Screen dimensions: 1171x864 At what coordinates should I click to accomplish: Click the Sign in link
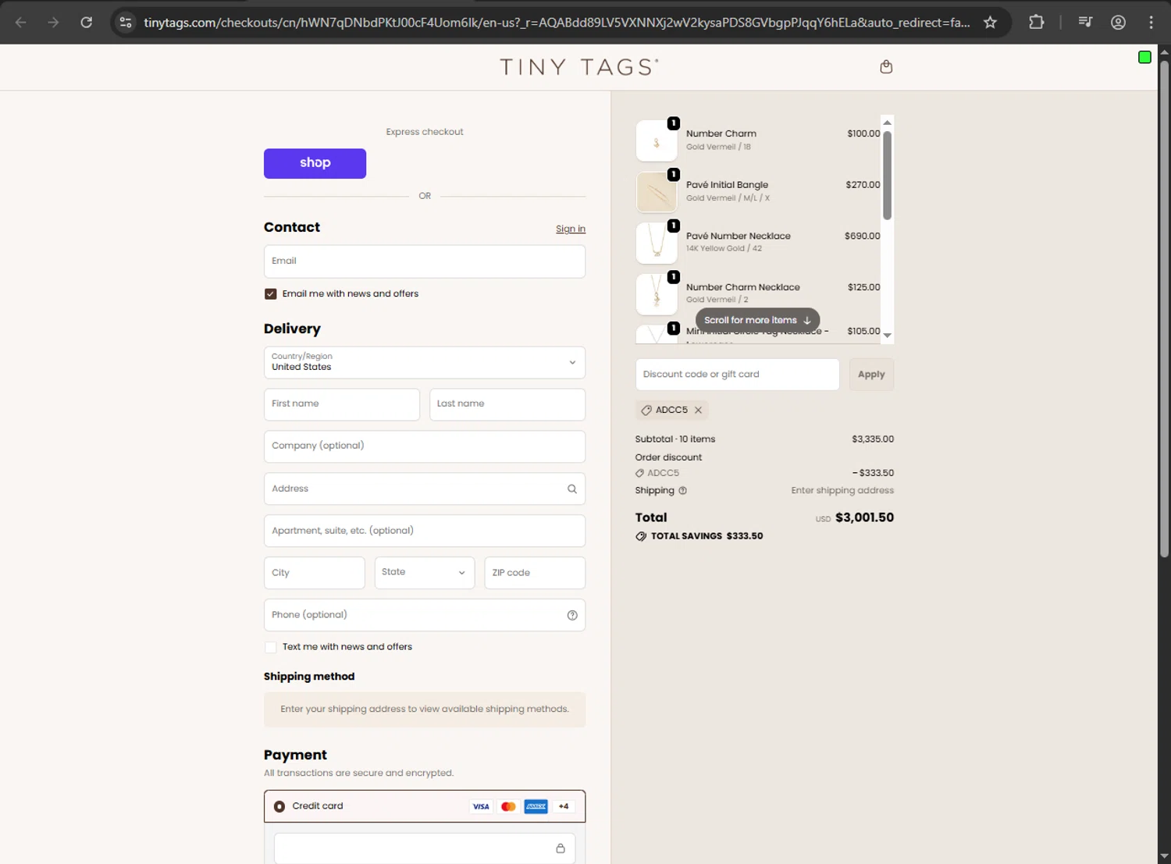pyautogui.click(x=571, y=229)
